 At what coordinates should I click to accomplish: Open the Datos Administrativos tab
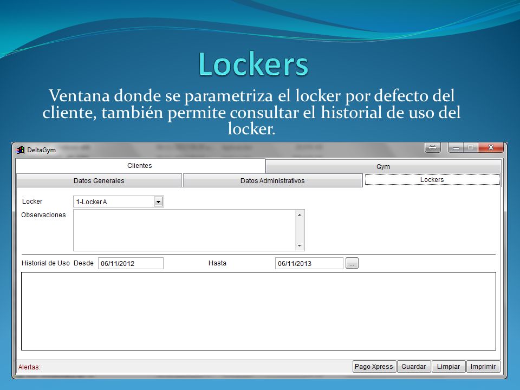[272, 181]
